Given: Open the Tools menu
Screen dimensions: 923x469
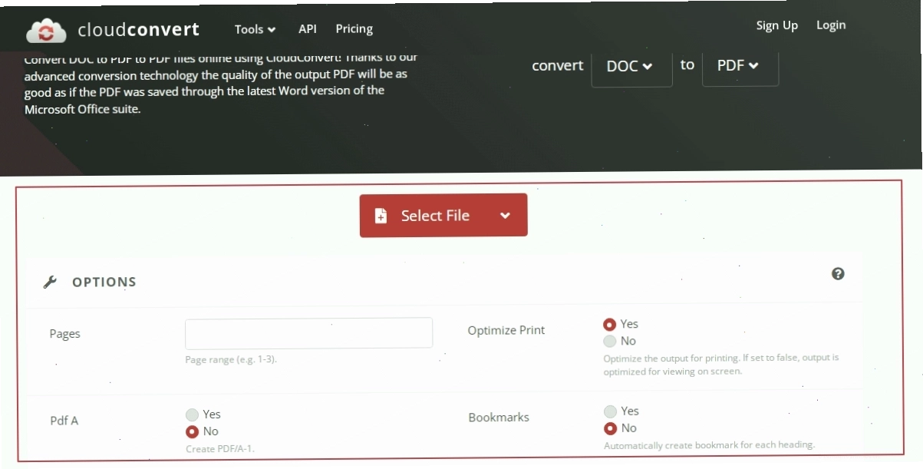Looking at the screenshot, I should click(255, 29).
